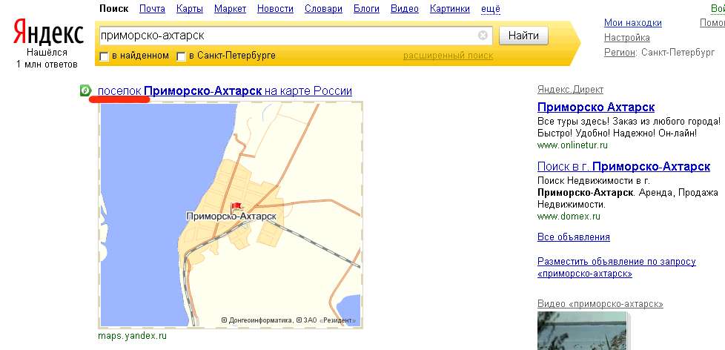Open the Блоги service link
This screenshot has width=725, height=350.
coord(366,9)
